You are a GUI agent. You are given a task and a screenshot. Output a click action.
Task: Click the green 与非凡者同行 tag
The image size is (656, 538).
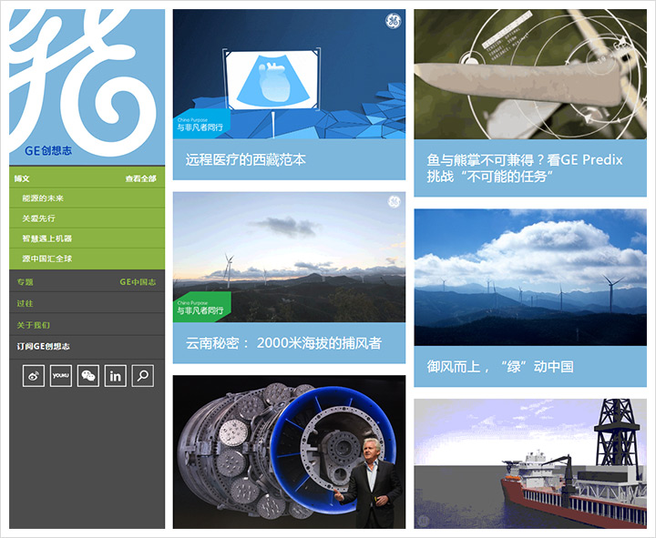pos(201,307)
